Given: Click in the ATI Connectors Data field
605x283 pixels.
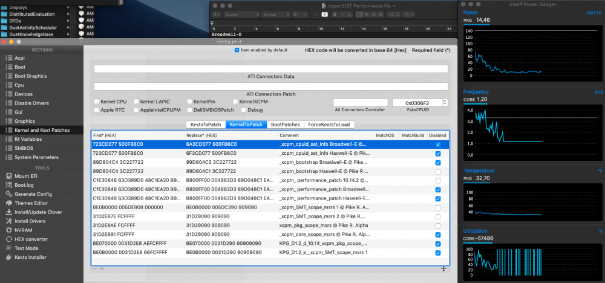Looking at the screenshot, I should tap(271, 69).
